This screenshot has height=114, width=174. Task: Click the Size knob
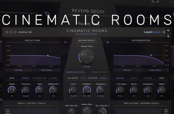40,90
